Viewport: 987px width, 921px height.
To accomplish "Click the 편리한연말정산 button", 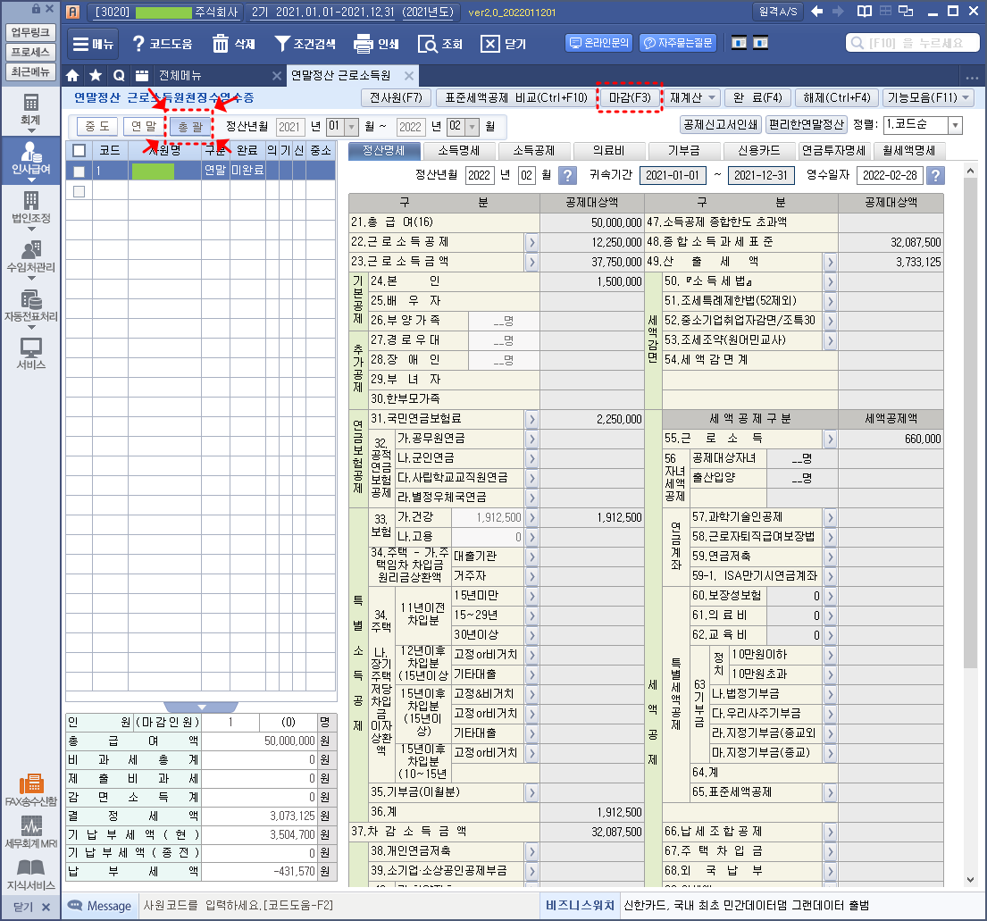I will tap(807, 125).
